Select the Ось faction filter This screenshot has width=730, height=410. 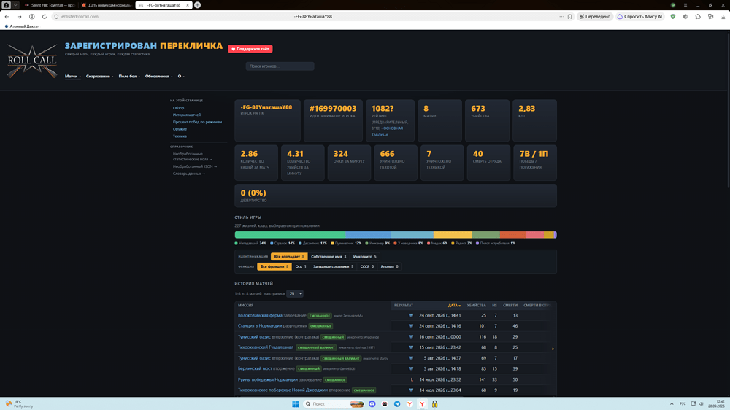click(301, 267)
